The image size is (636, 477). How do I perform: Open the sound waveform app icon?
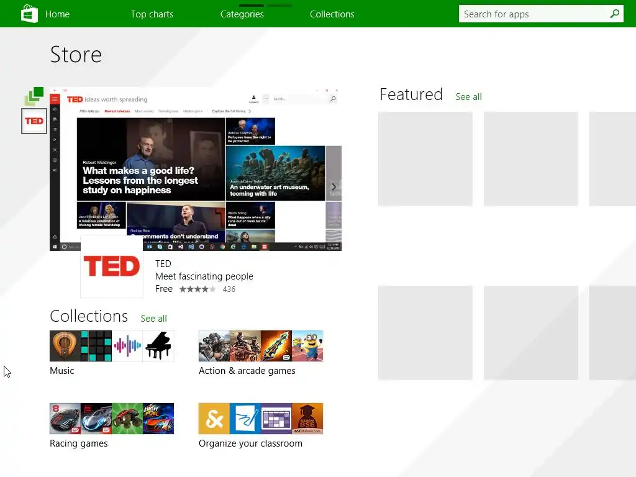127,346
